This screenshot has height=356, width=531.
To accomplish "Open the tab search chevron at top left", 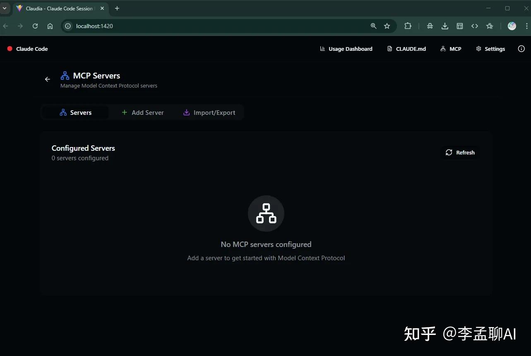I will tap(5, 8).
